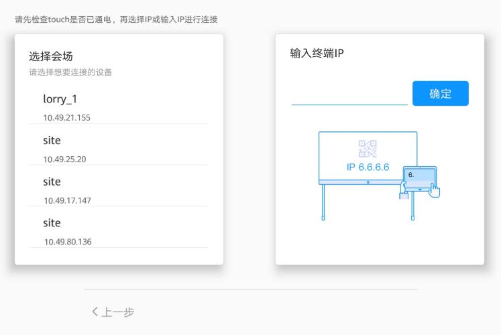Click the hand holding the tablet's left side
The height and width of the screenshot is (335, 501).
404,195
